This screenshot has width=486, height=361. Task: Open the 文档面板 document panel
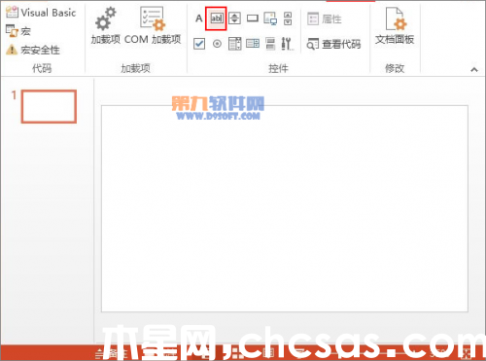[395, 25]
